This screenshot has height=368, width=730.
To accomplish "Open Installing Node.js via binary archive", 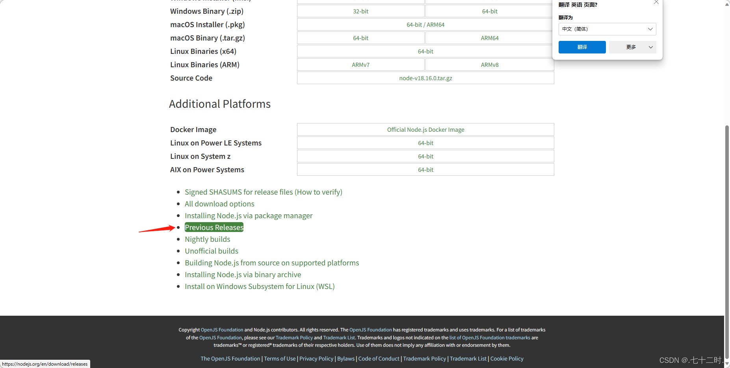I will (243, 275).
